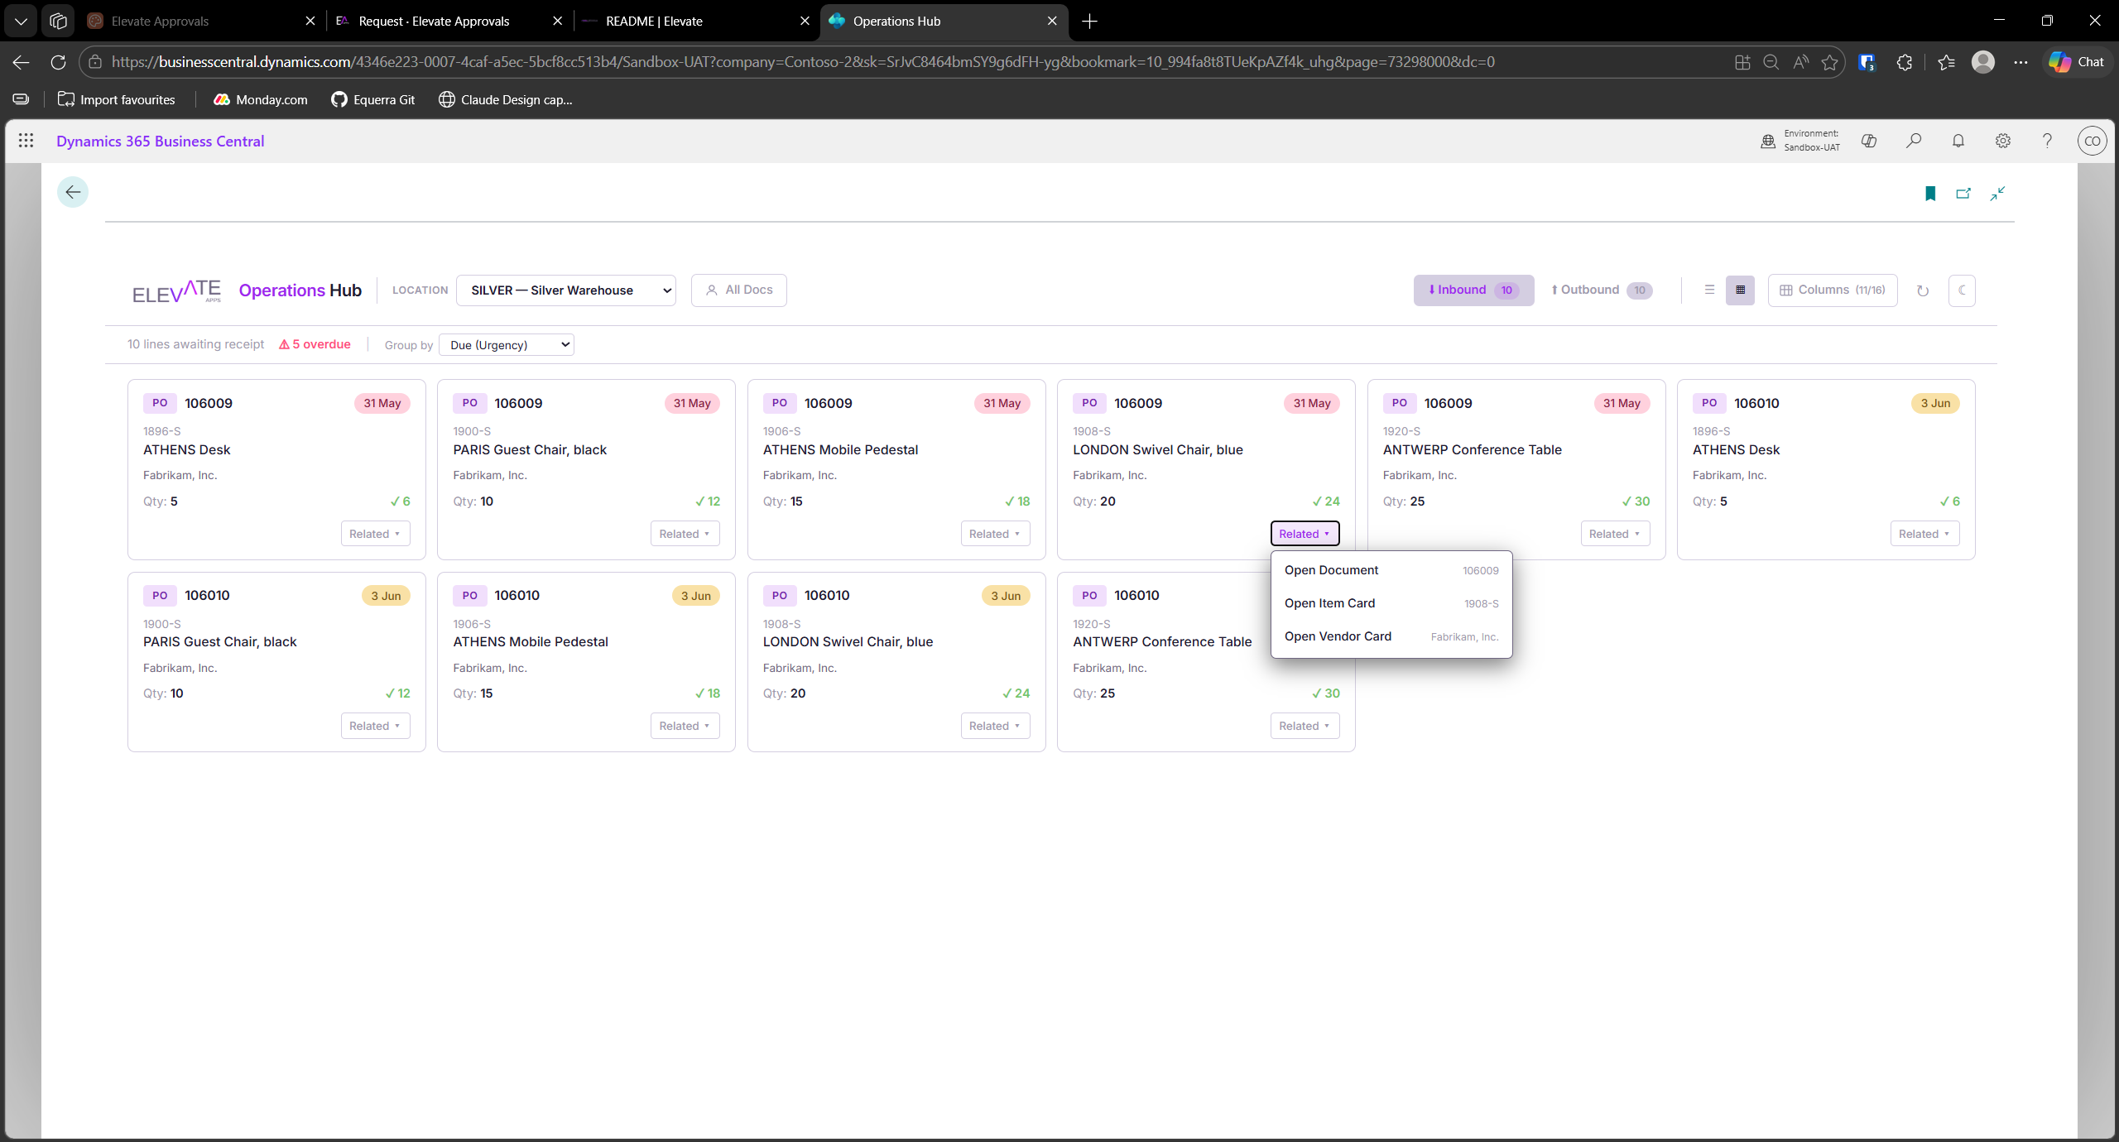The height and width of the screenshot is (1142, 2119).
Task: Open the browser tab search dropdown
Action: pos(21,22)
